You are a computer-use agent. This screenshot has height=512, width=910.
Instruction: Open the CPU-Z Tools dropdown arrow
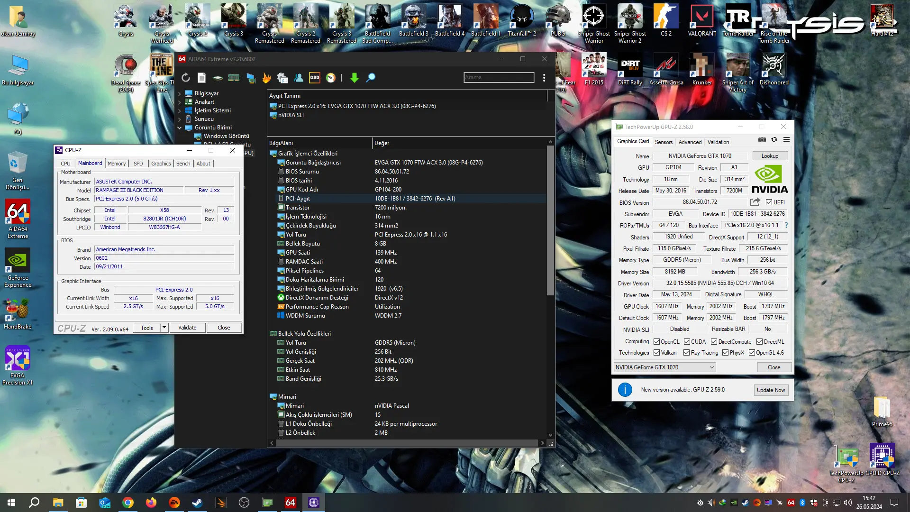tap(164, 328)
